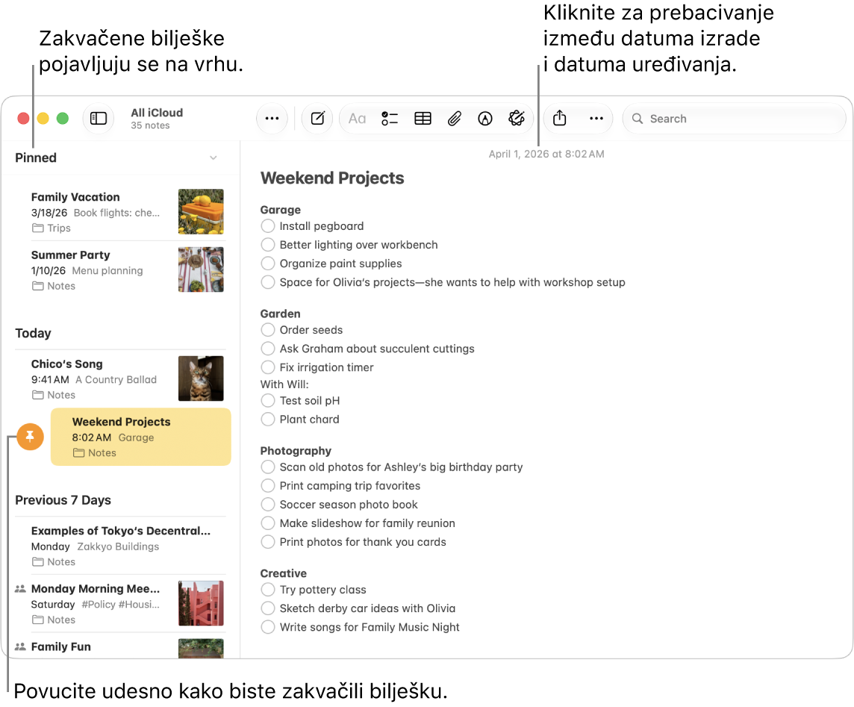Open the Monday Morning Meeting shared note
The height and width of the screenshot is (707, 854).
[120, 603]
